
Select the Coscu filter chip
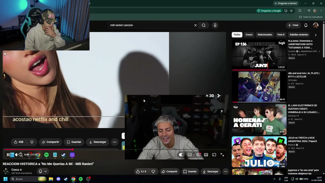(249, 35)
